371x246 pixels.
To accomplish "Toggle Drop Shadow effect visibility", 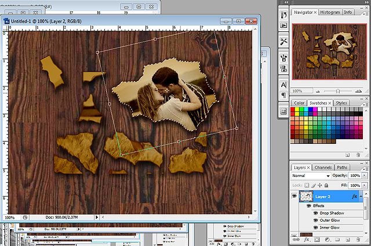I will 315,214.
